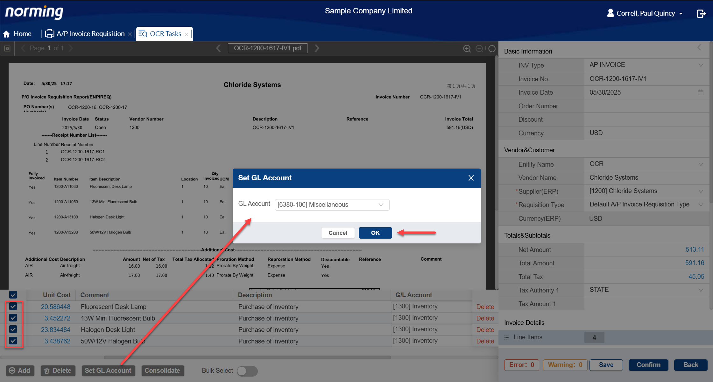Click the A/P Invoice Requisition printer icon
Image resolution: width=713 pixels, height=382 pixels.
[x=50, y=34]
